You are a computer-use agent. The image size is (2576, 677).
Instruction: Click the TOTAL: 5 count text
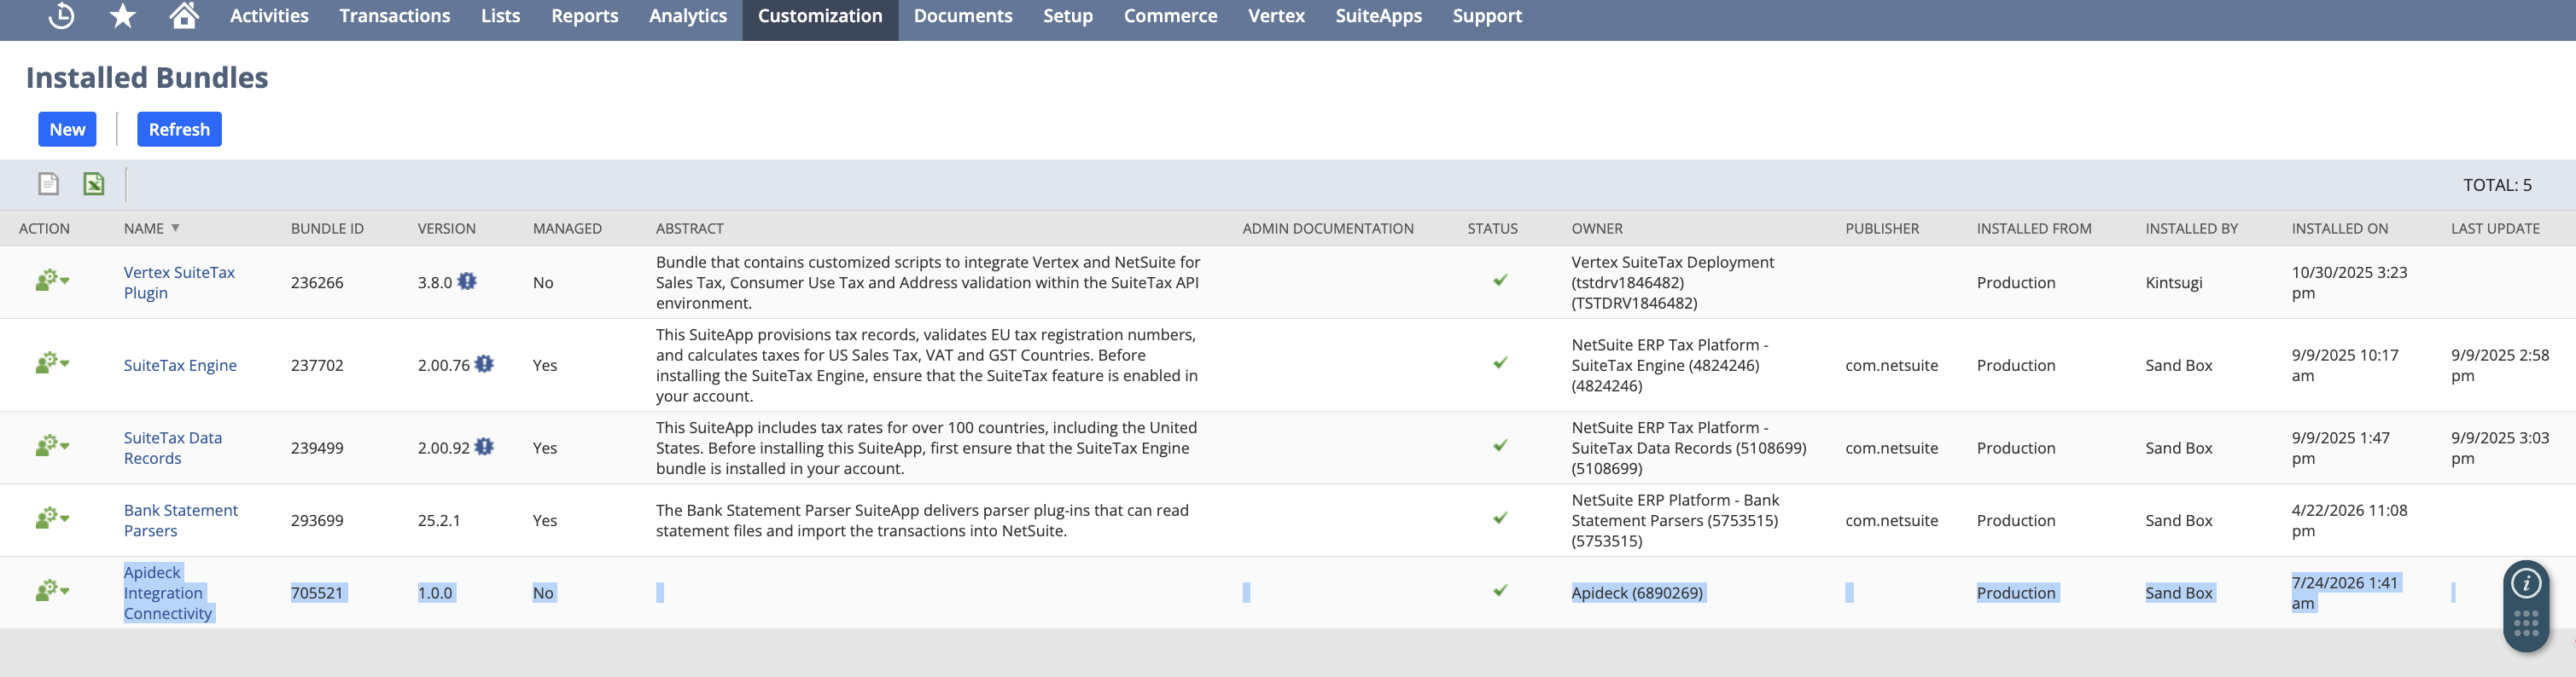pyautogui.click(x=2497, y=185)
